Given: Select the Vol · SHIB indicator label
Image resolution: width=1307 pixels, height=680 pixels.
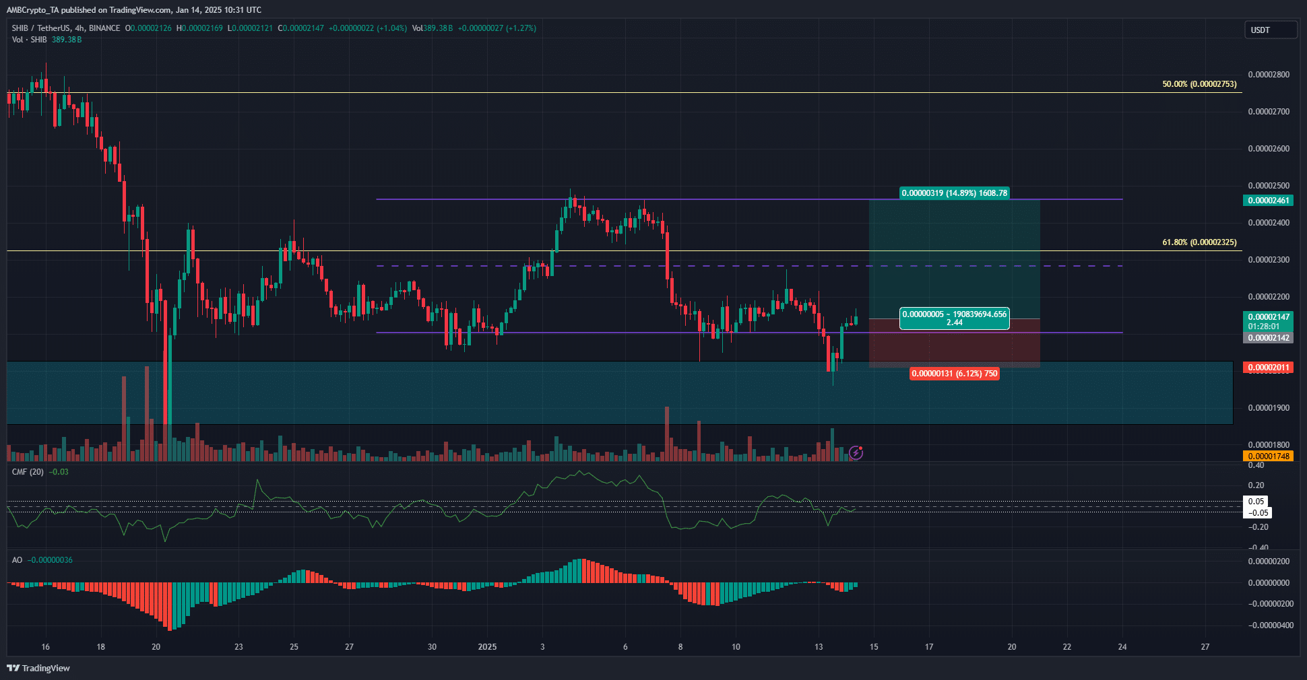Looking at the screenshot, I should (30, 40).
